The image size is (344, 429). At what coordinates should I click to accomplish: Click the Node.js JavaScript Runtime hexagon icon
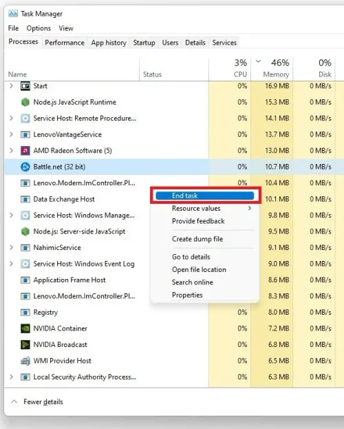(25, 103)
